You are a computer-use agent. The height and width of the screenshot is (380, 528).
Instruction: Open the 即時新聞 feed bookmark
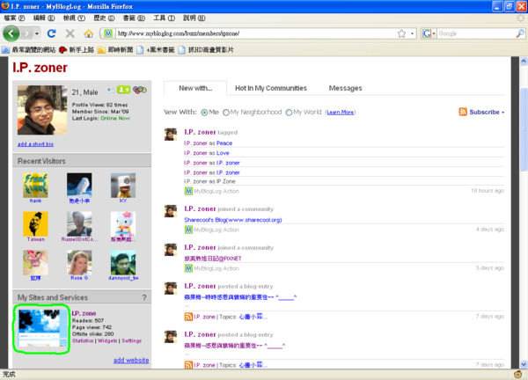[115, 50]
